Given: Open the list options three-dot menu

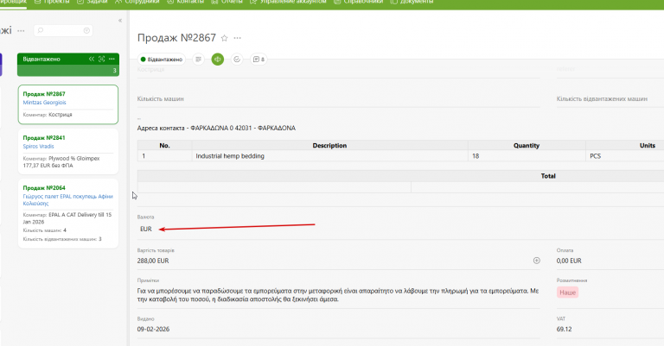Looking at the screenshot, I should (x=21, y=30).
